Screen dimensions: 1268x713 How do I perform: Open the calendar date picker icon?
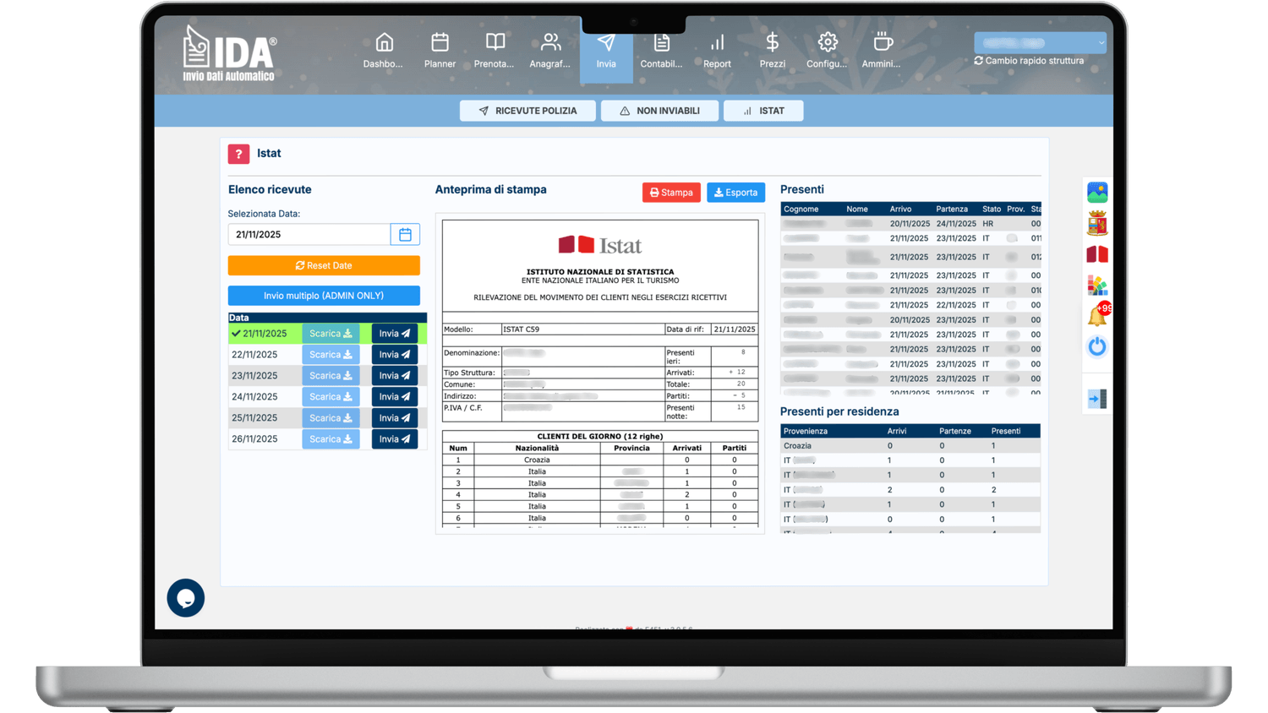coord(405,235)
